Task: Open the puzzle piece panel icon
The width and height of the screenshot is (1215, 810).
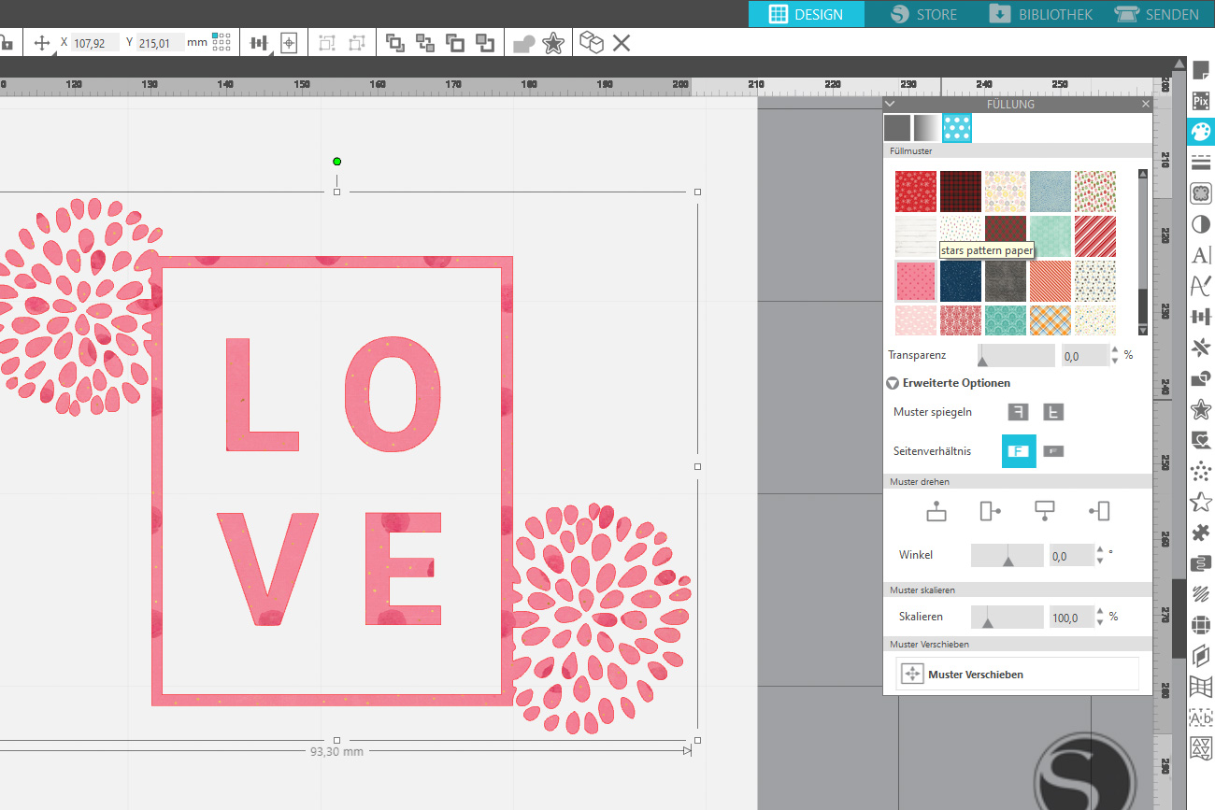Action: tap(1201, 533)
